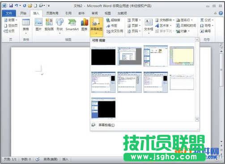Viewport: 225px width, 164px height.
Task: Open the 公式 (Equation) dropdown
Action: pyautogui.click(x=207, y=20)
